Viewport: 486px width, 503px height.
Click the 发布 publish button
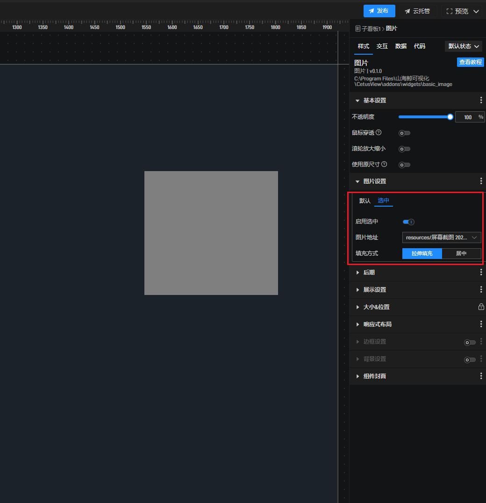379,11
